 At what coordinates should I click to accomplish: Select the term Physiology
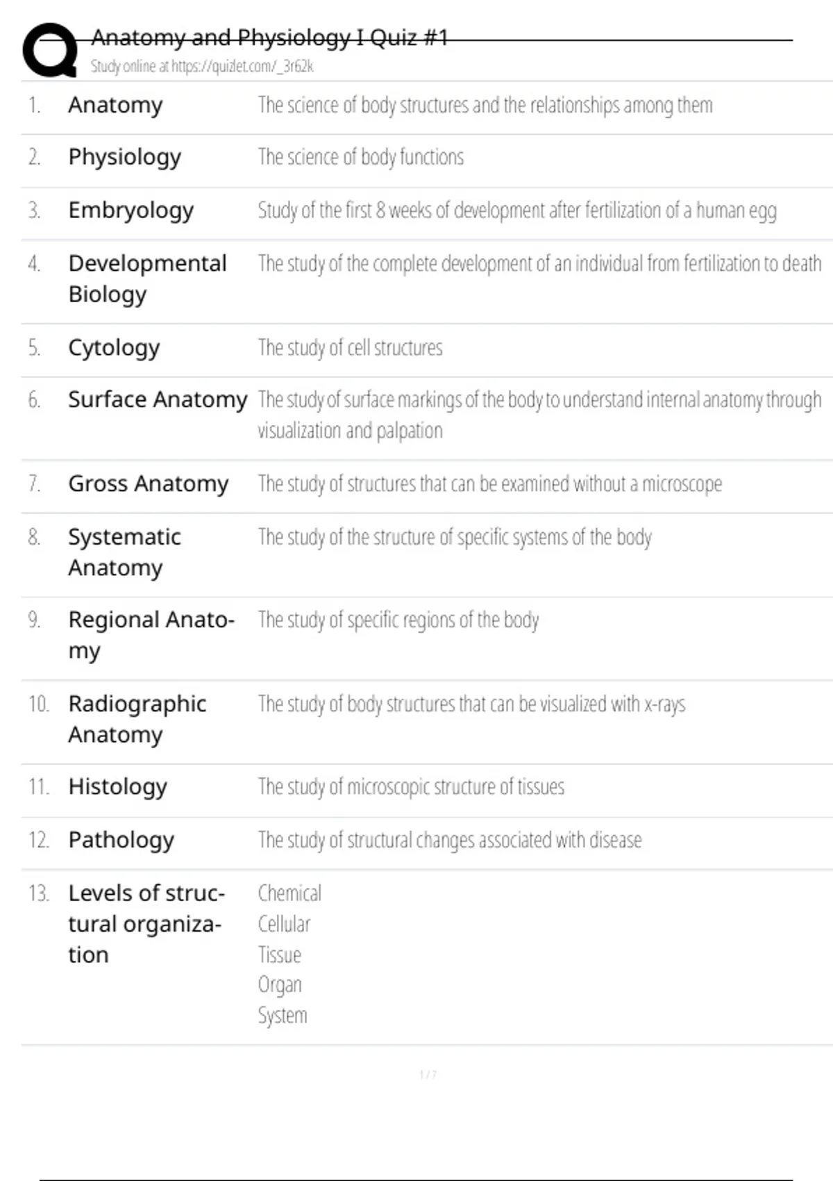click(x=124, y=158)
